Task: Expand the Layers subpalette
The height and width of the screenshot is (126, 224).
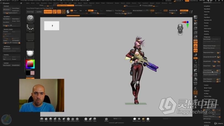Action: 206,15
